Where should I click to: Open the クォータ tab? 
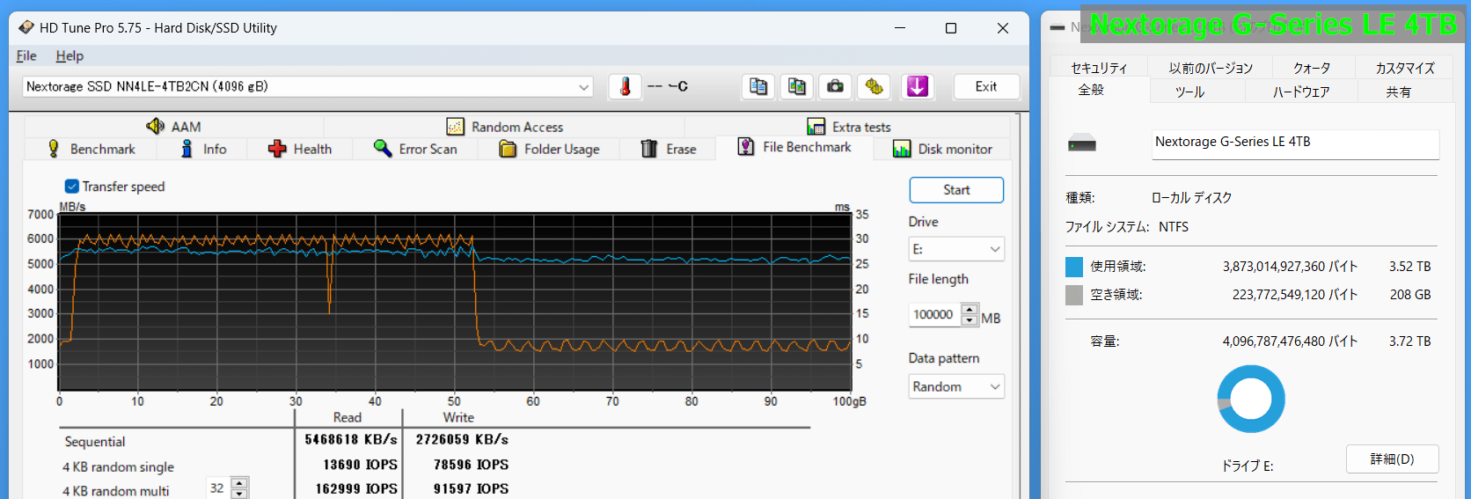point(1311,68)
